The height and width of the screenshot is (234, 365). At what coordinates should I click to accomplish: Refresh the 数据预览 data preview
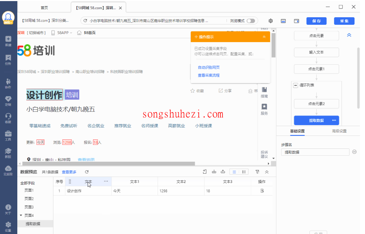tap(87, 172)
